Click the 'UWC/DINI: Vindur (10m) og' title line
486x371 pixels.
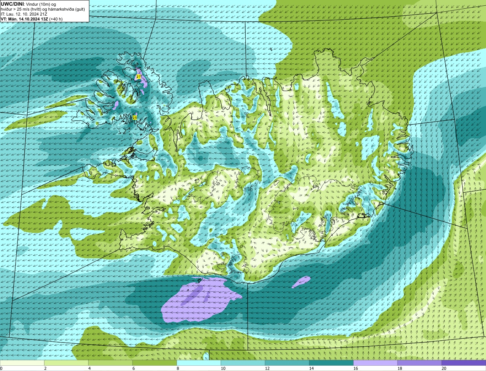click(x=28, y=4)
